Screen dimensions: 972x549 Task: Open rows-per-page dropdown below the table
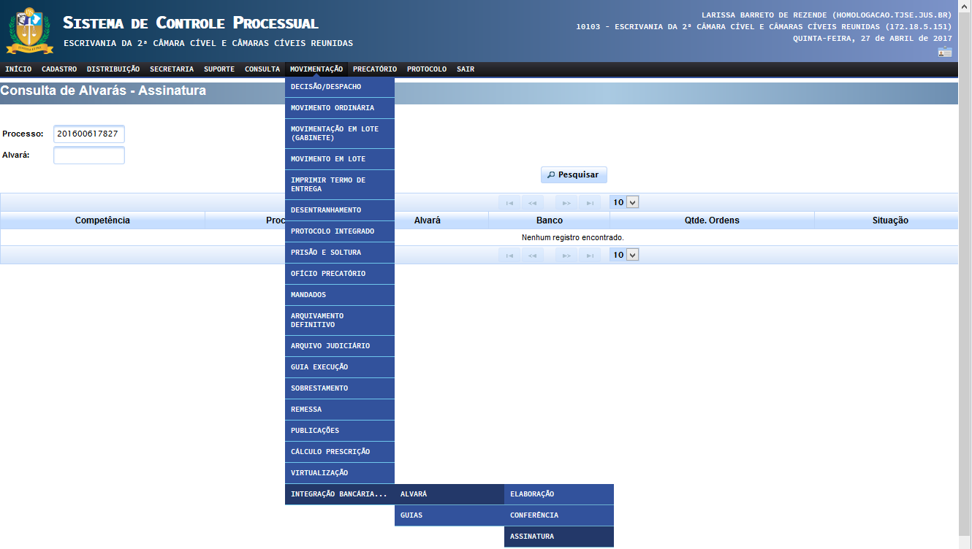(625, 255)
